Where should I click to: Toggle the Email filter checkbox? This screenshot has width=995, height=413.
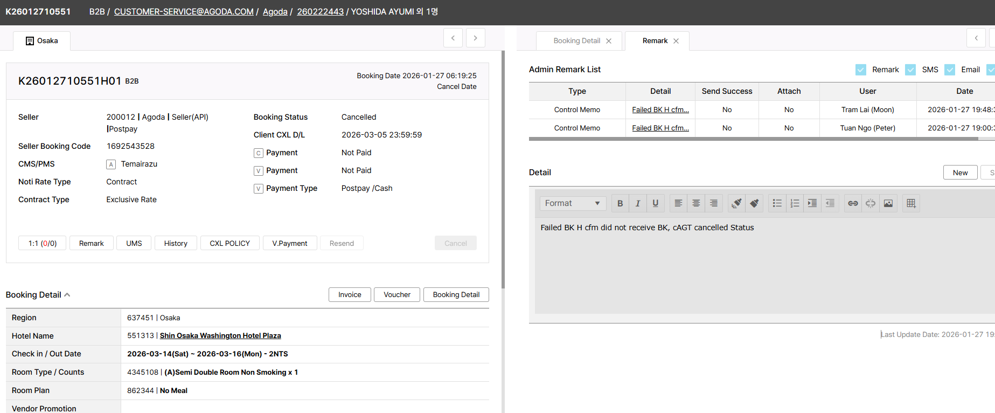pyautogui.click(x=950, y=70)
